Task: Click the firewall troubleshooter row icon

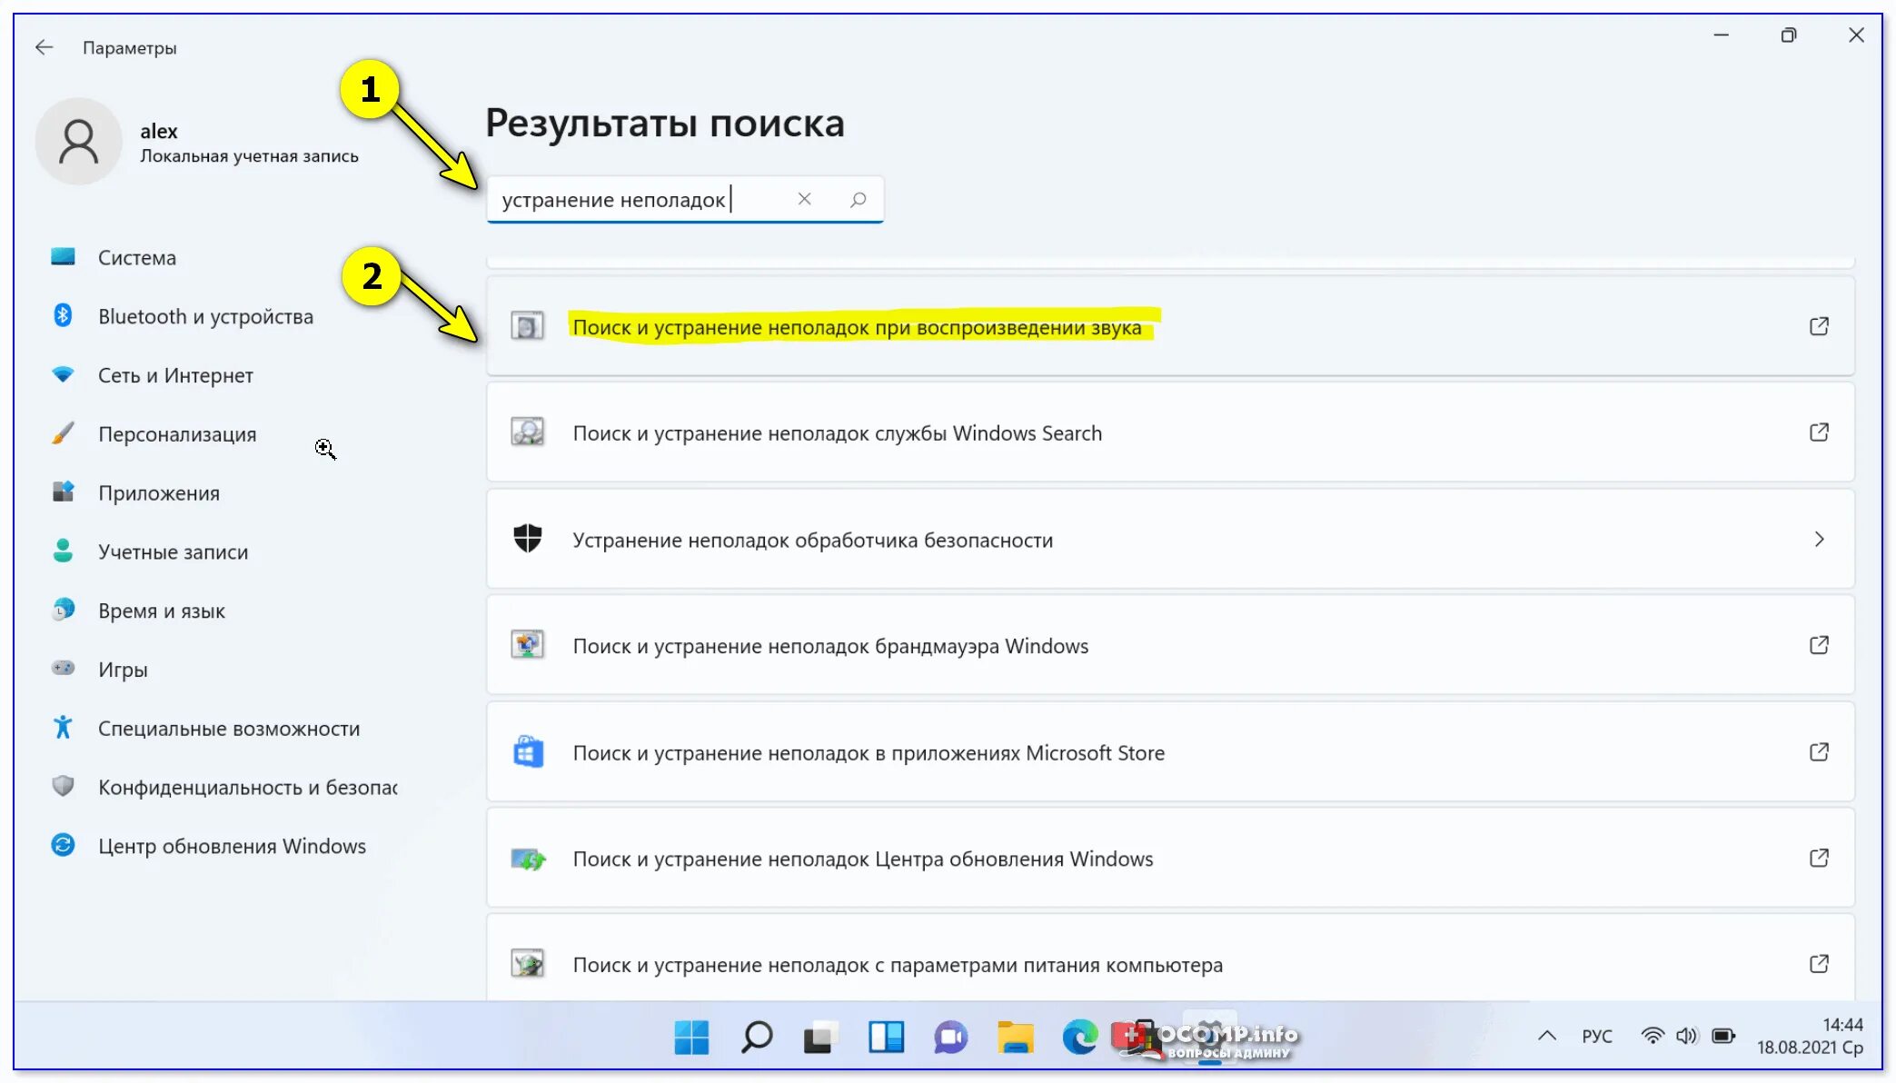Action: [528, 644]
